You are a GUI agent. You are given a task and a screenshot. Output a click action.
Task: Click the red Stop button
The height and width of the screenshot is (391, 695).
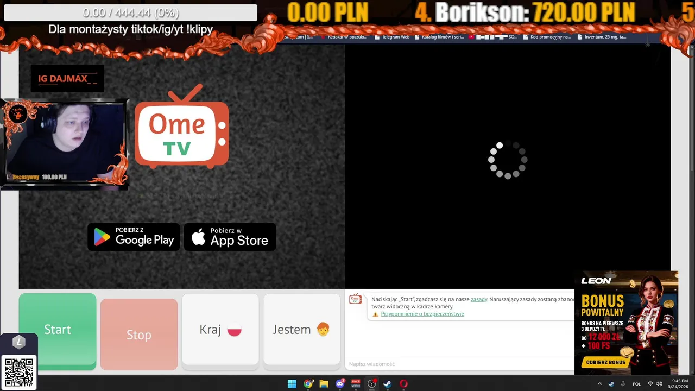(x=139, y=335)
